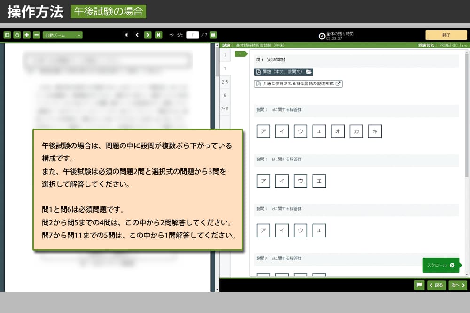470x313 pixels.
Task: Jump to first page icon
Action: coord(126,35)
